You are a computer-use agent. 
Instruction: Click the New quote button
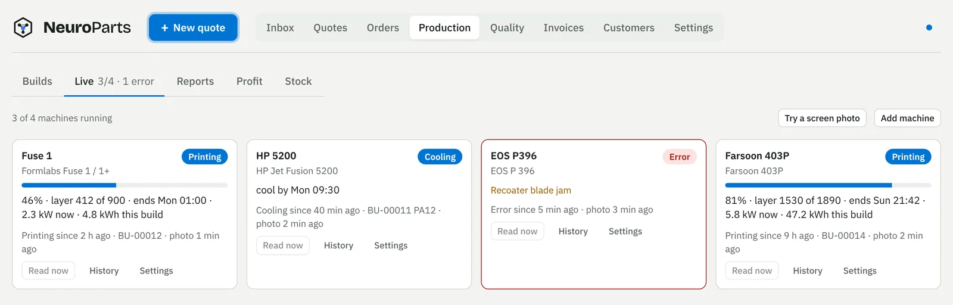point(193,27)
